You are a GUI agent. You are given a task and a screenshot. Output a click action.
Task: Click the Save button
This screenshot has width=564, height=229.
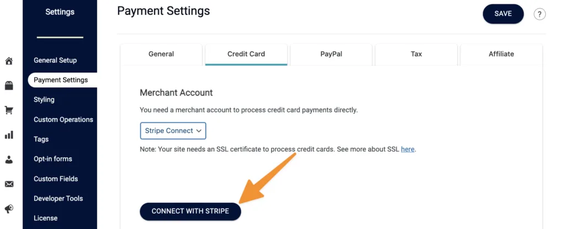(503, 14)
